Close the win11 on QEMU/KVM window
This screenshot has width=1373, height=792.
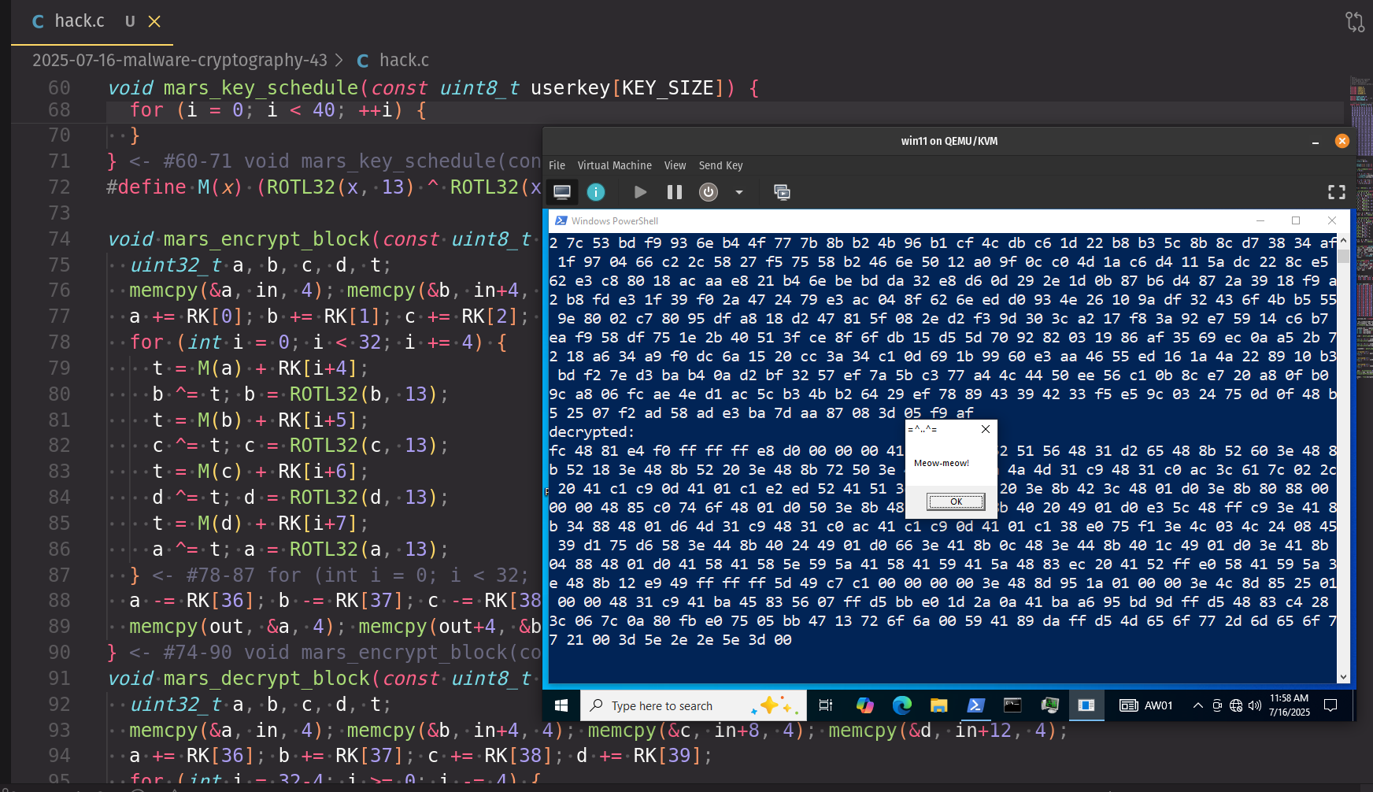coord(1342,141)
